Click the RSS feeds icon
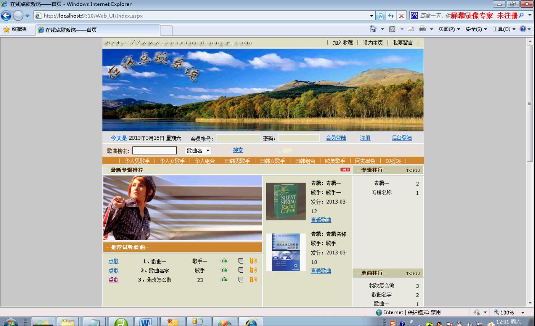 [x=392, y=29]
